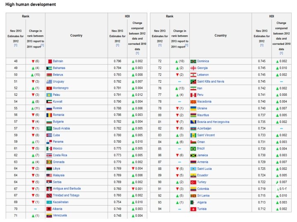Follow the Saint Kitts and Nevis link
The image size is (297, 222).
[211, 81]
